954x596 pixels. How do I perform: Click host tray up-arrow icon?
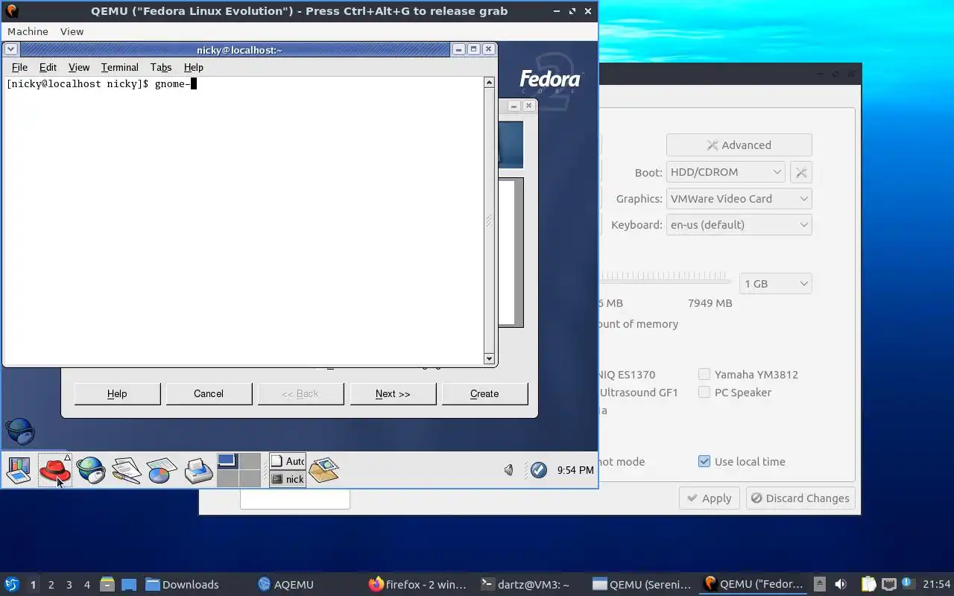point(819,584)
